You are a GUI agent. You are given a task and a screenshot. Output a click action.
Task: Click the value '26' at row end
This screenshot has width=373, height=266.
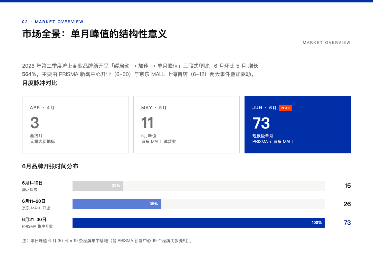click(347, 204)
